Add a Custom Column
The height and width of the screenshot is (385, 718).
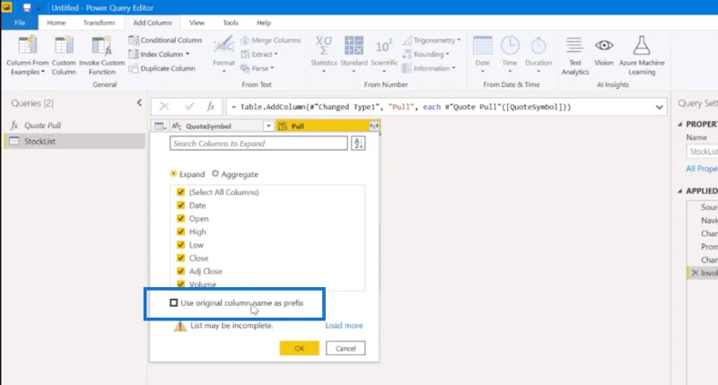click(64, 56)
